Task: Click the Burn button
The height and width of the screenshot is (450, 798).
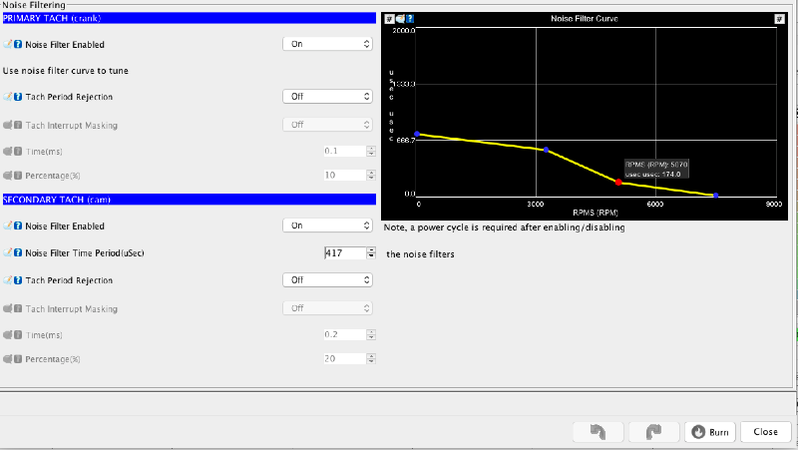Action: (x=711, y=432)
